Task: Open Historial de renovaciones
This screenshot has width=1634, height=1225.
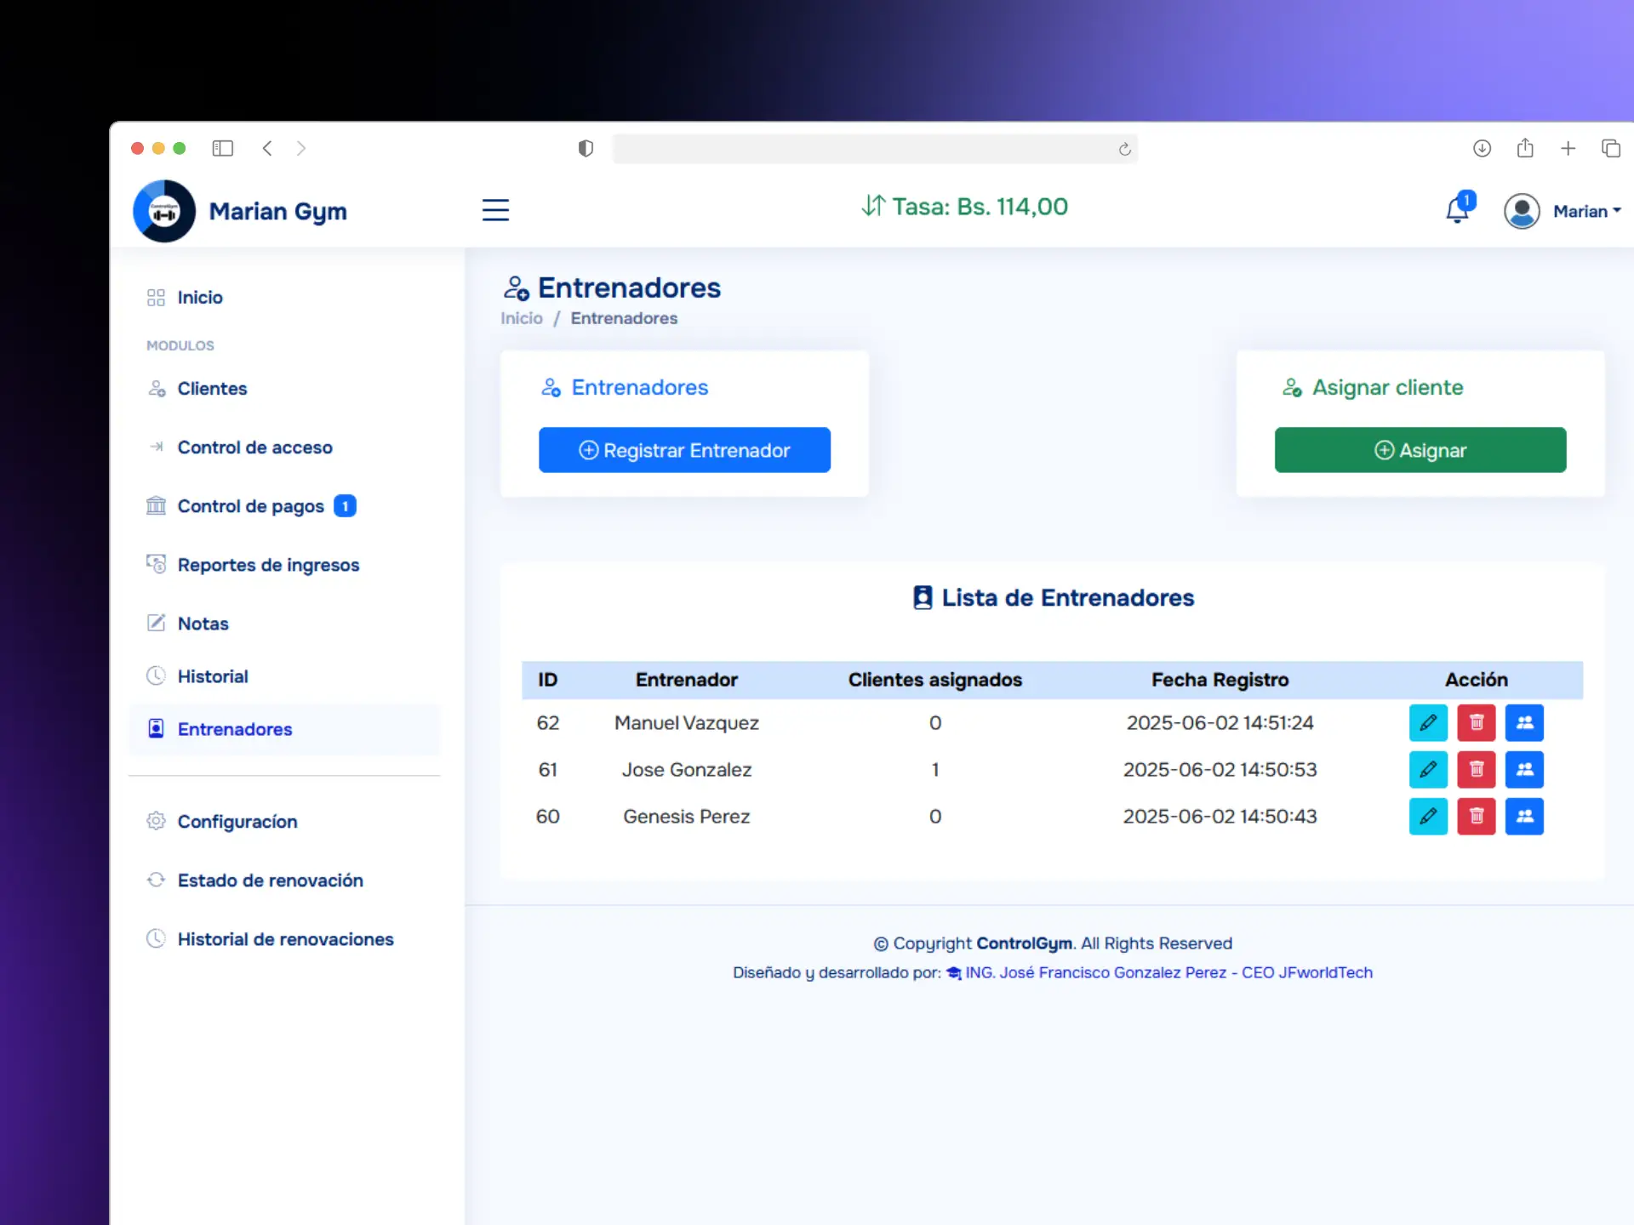Action: 284,939
